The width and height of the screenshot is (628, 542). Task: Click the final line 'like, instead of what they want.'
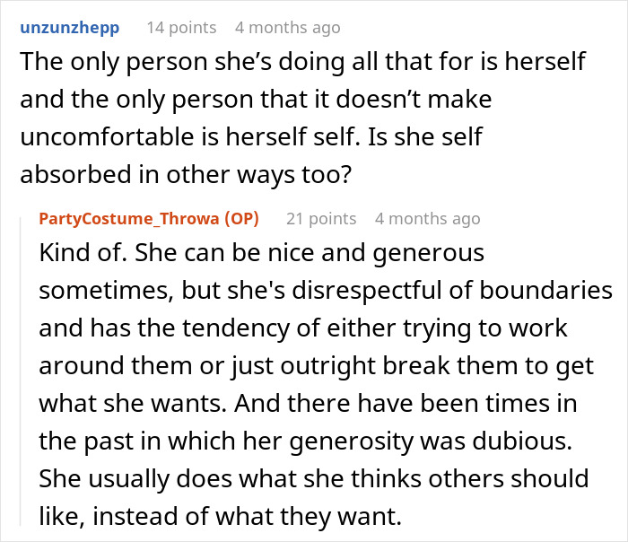coord(221,516)
